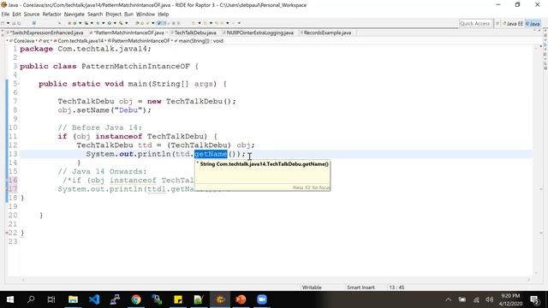Open the Windows Start menu

[10, 299]
